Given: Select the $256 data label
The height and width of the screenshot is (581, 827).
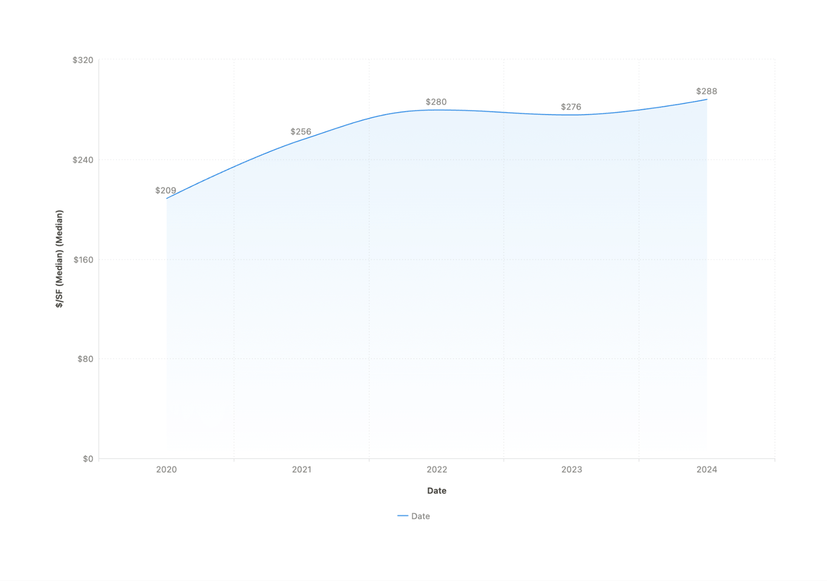Looking at the screenshot, I should (x=301, y=132).
